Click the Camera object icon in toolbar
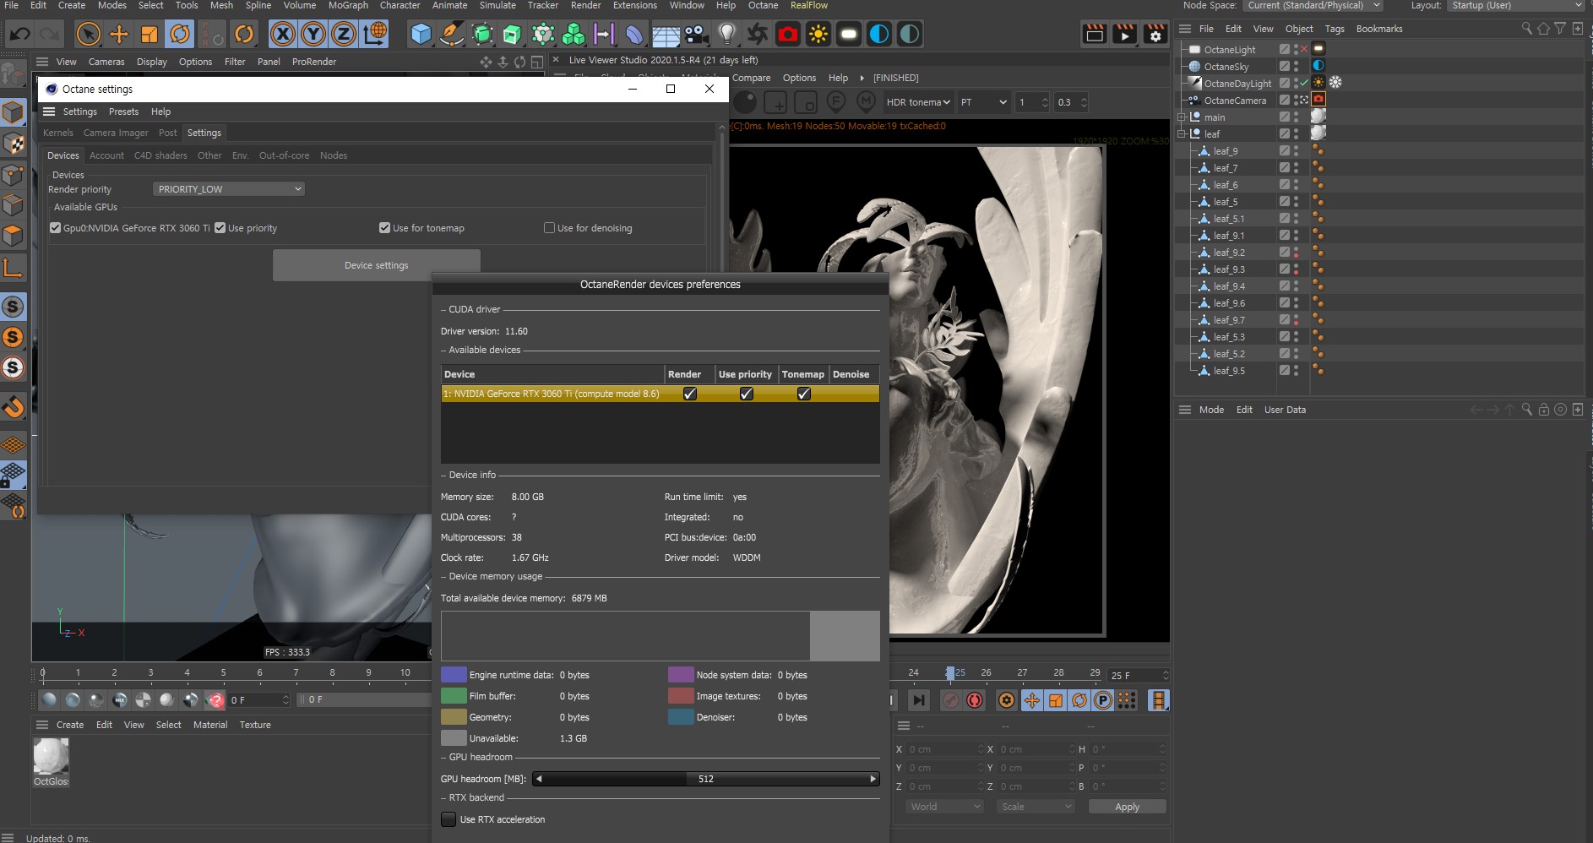Image resolution: width=1593 pixels, height=843 pixels. pos(695,34)
